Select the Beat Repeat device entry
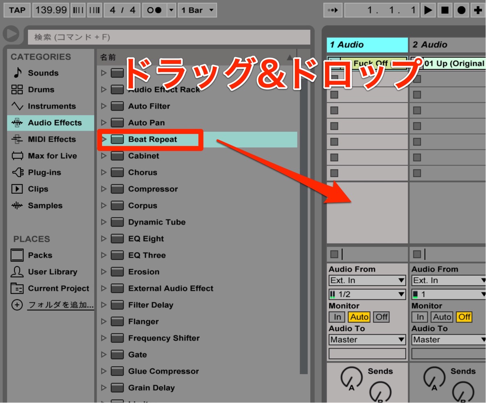 tap(197, 139)
